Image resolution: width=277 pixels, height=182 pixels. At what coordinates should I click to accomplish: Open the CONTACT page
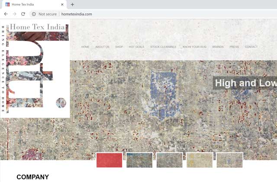coord(251,47)
